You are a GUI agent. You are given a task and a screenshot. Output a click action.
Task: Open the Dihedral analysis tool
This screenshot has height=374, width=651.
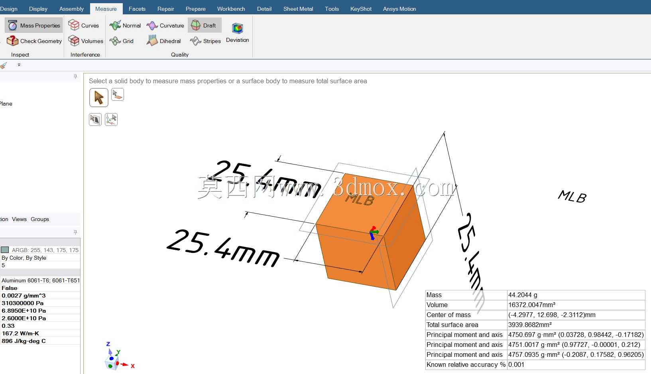163,41
